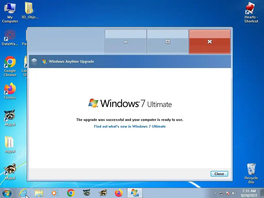Image resolution: width=264 pixels, height=198 pixels.
Task: Launch Google Chrome from the taskbar
Action: (x=71, y=193)
